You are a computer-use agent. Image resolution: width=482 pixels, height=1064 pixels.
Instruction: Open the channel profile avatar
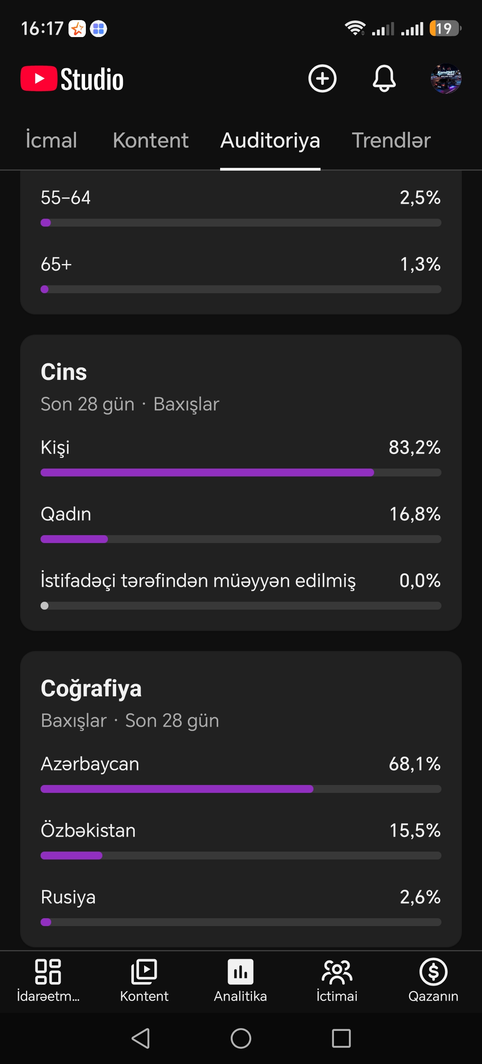(446, 78)
